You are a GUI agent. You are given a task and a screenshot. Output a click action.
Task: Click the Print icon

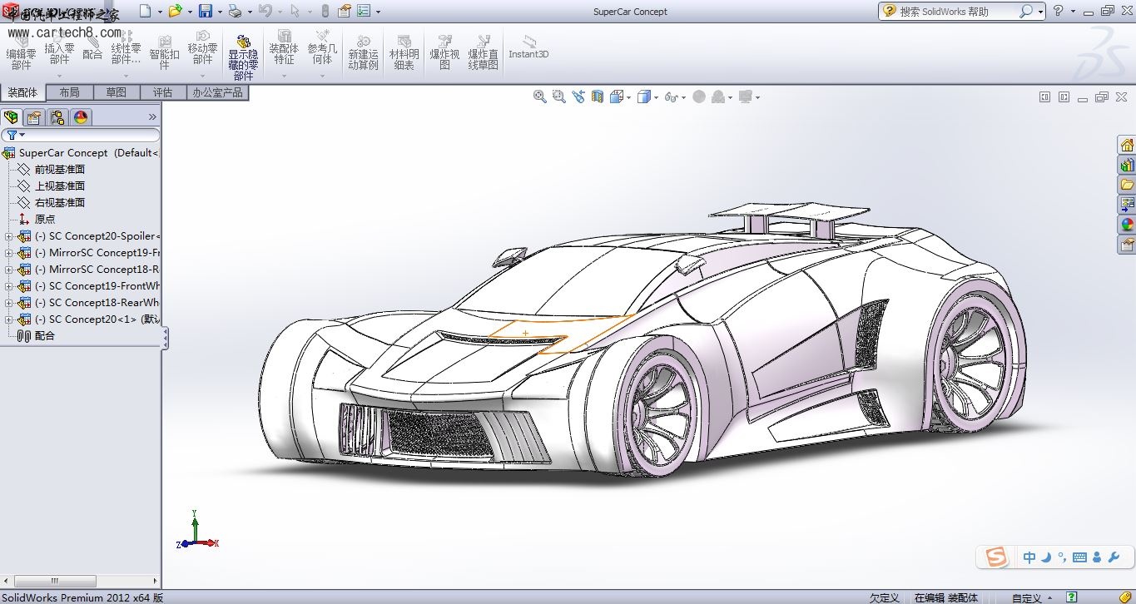click(235, 11)
